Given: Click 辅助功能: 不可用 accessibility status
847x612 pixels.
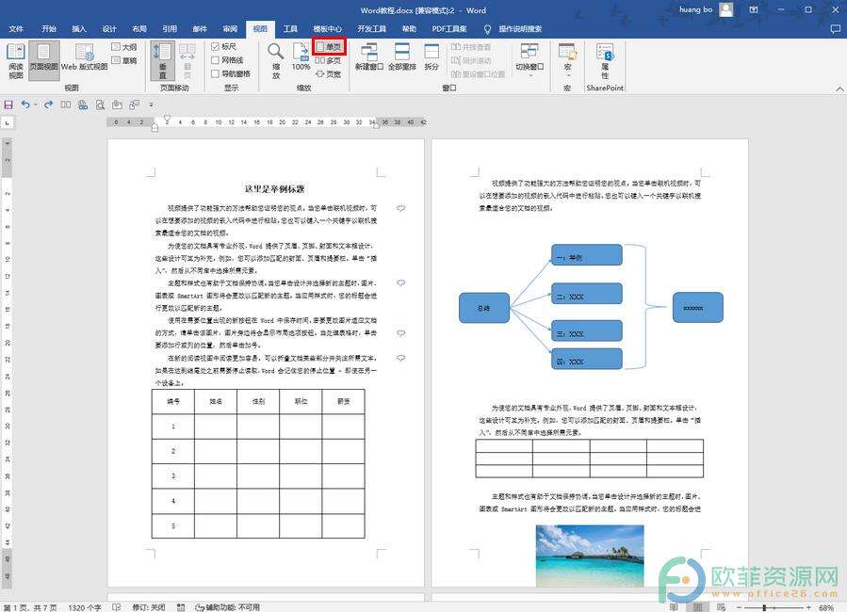Looking at the screenshot, I should (x=228, y=607).
